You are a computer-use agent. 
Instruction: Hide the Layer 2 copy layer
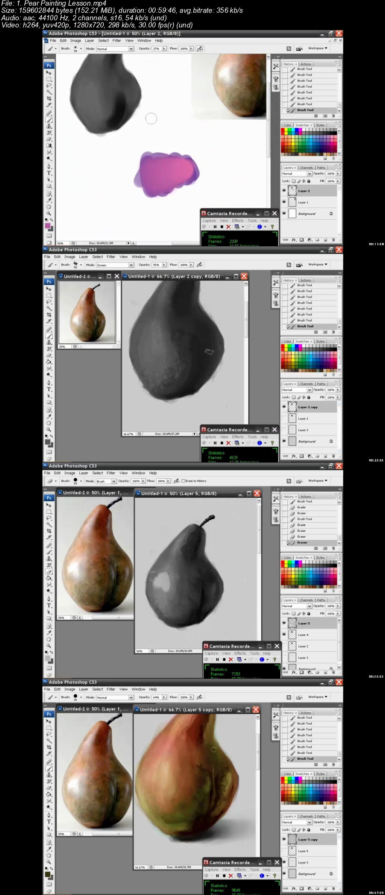(284, 407)
